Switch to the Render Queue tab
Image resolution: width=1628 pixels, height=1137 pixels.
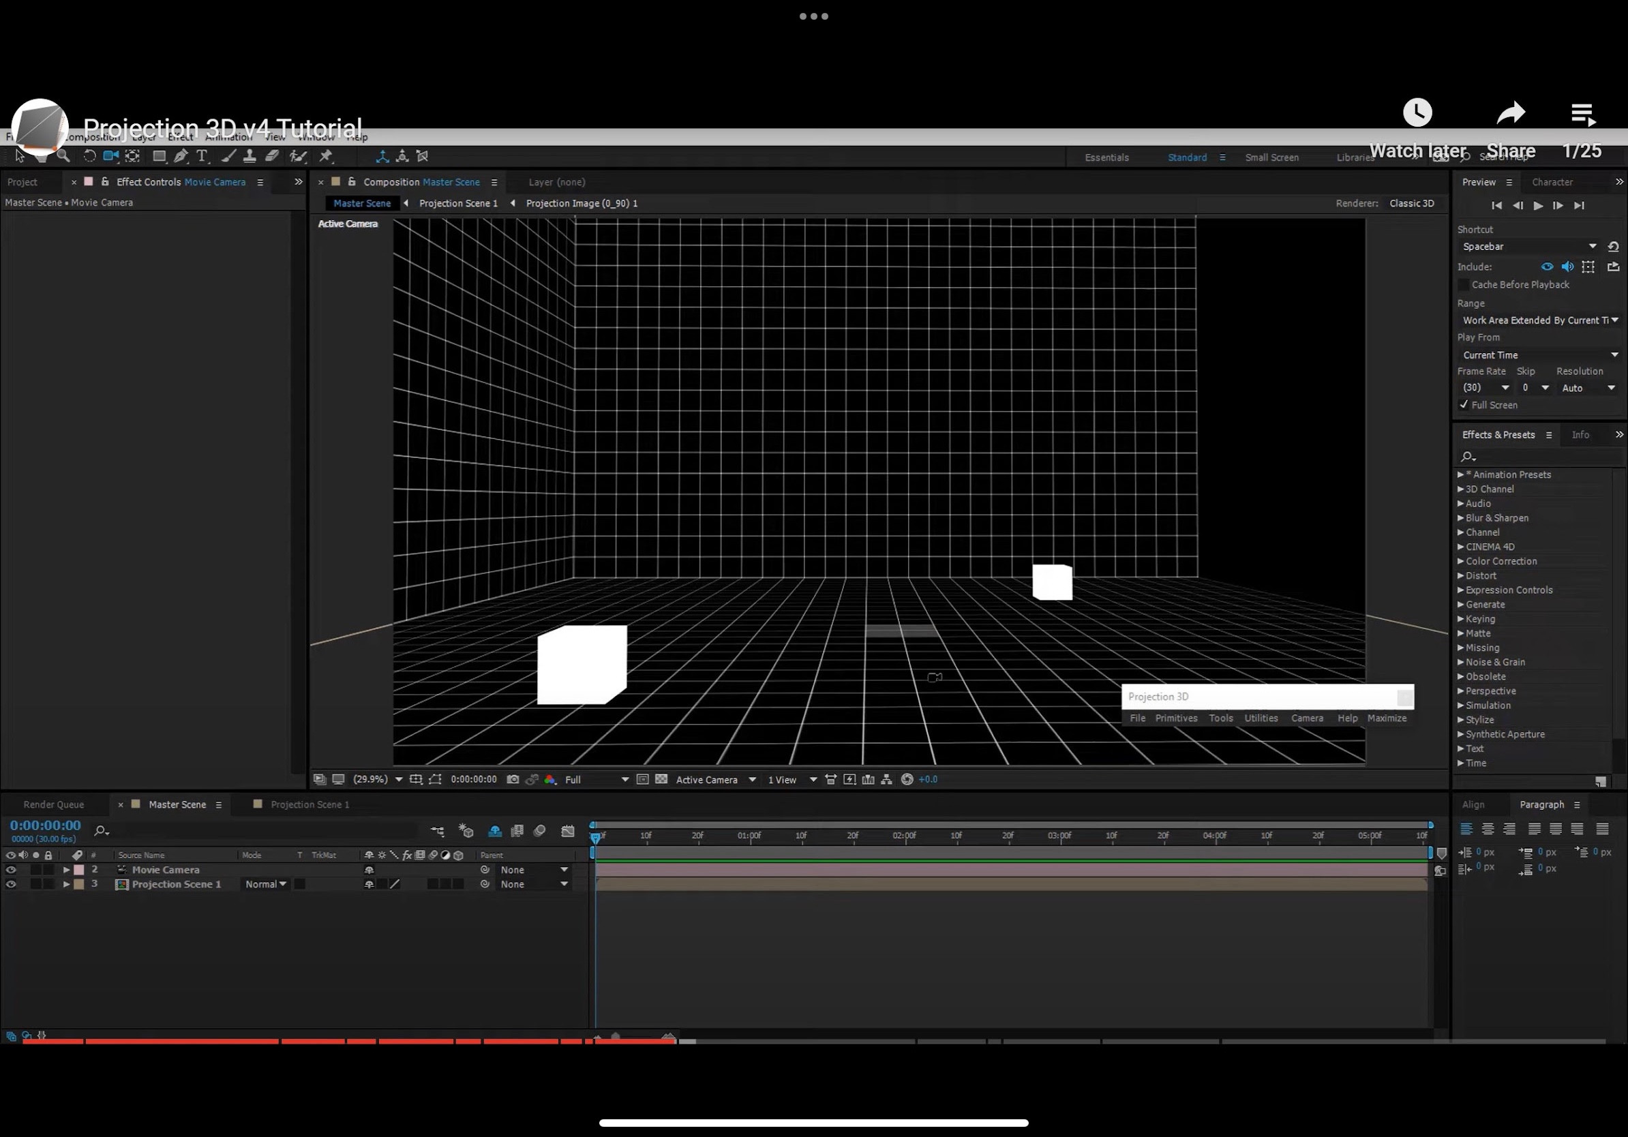coord(53,804)
